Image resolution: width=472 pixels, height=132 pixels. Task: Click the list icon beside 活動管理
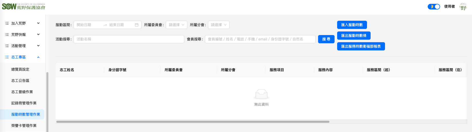click(7, 46)
